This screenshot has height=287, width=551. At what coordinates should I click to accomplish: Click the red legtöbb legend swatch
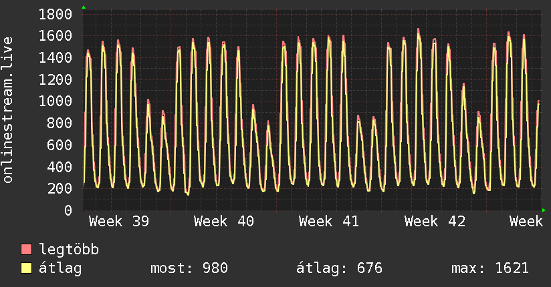point(27,250)
